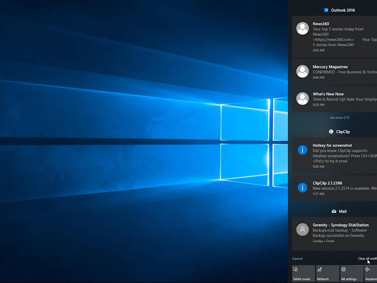Click the 5:37 AM timestamp
Screen dimensions: 377x283
tap(319, 194)
